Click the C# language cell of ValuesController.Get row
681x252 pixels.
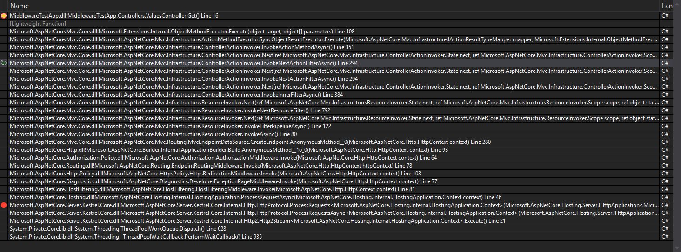tap(665, 16)
